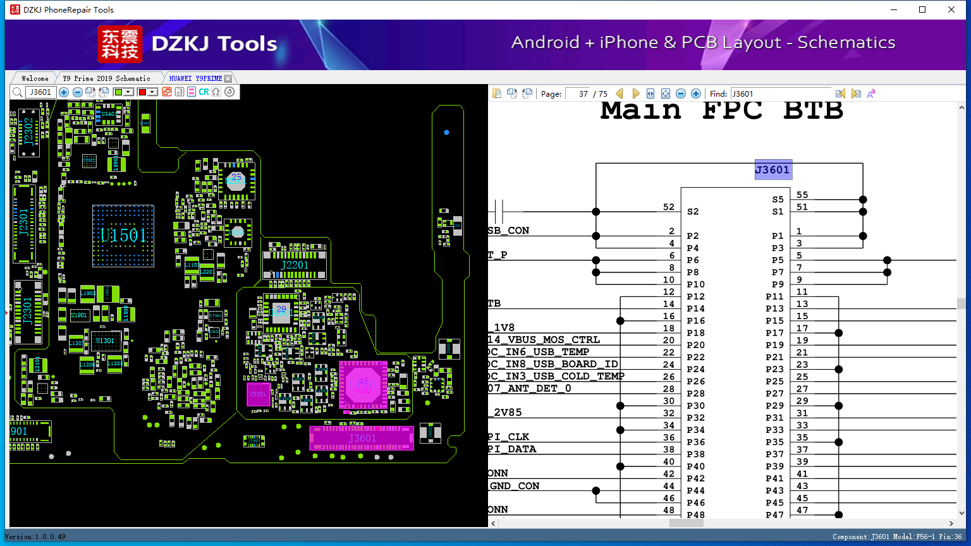This screenshot has height=546, width=971.
Task: Click the U1301 component on PCB
Action: [x=105, y=341]
